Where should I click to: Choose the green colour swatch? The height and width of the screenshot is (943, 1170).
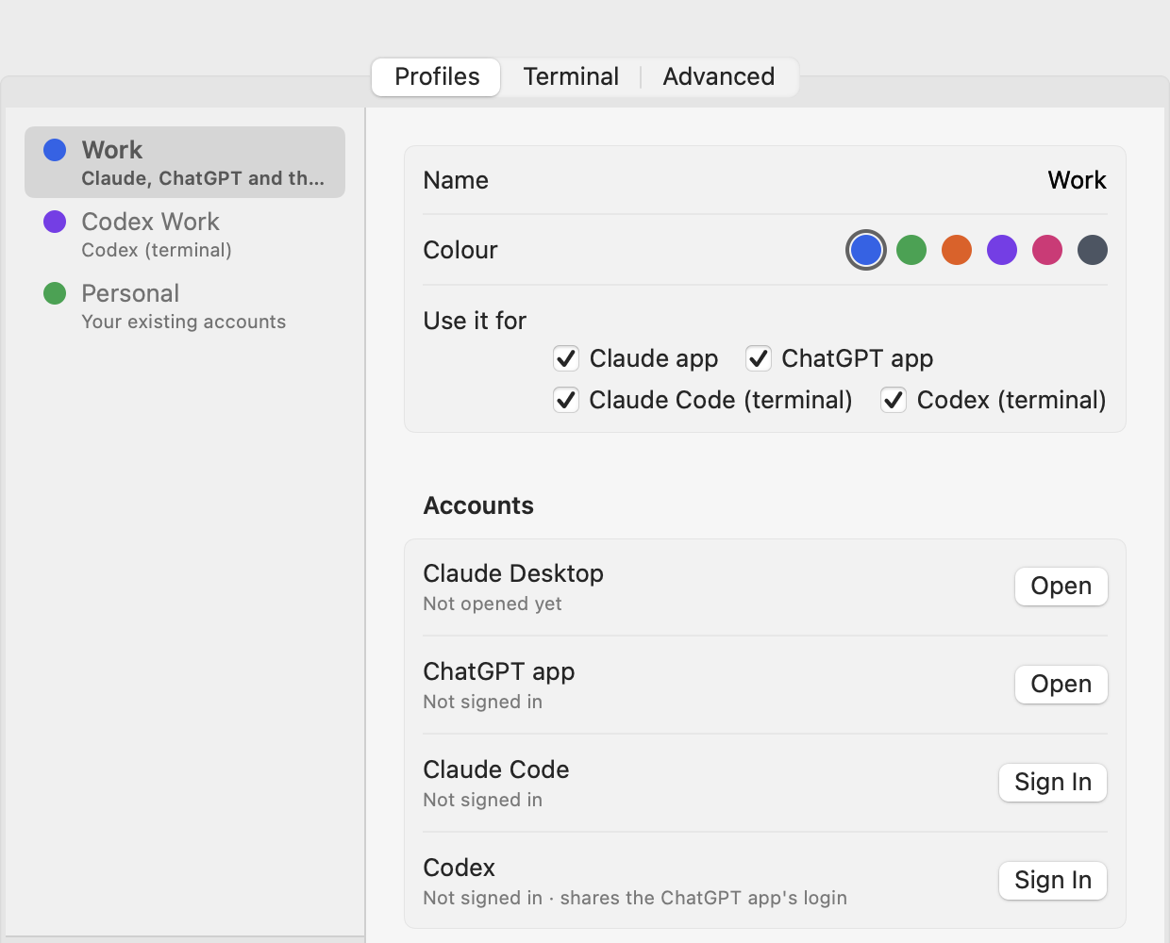tap(911, 250)
